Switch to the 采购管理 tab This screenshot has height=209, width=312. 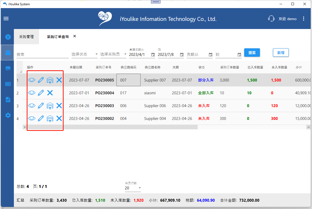click(26, 37)
